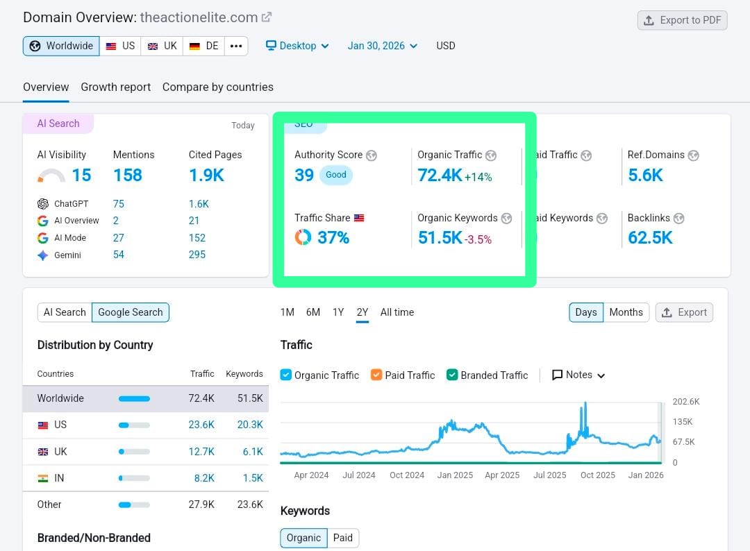Open US traffic value 23.6K
Image resolution: width=750 pixels, height=551 pixels.
(x=201, y=425)
